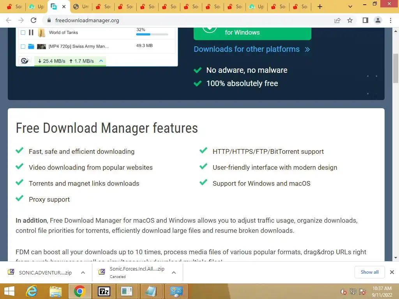
Task: Click the network tray icon
Action: tap(353, 292)
